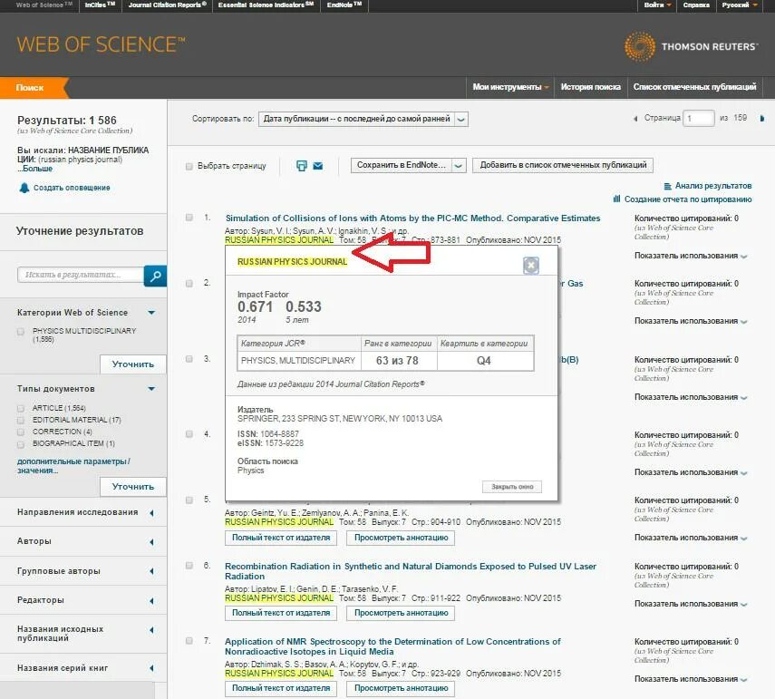Open Полный текст от издателя for result 6
The width and height of the screenshot is (775, 699).
click(281, 613)
